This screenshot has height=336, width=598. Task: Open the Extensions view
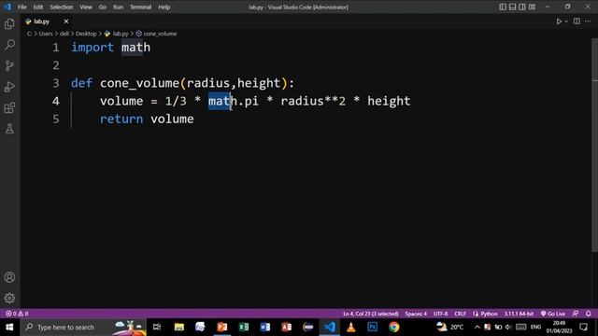pyautogui.click(x=9, y=108)
